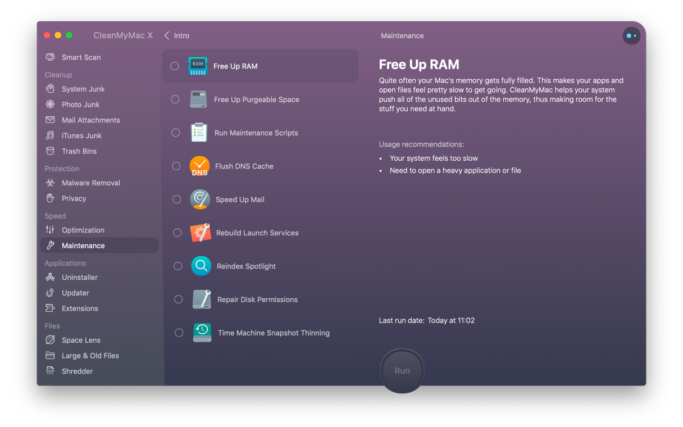The image size is (683, 427).
Task: Click the Run Maintenance Scripts clipboard icon
Action: coord(199,133)
